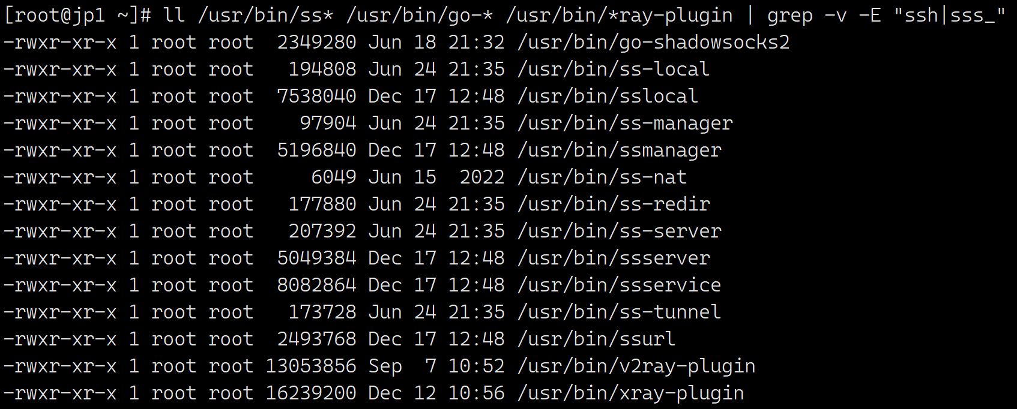Screen dimensions: 1017x409
Task: Click the /usr/bin/xray-plugin file path
Action: [x=630, y=393]
